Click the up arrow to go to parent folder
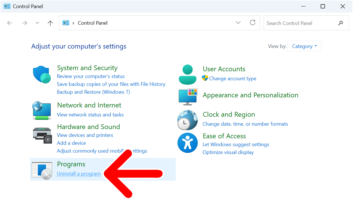 tap(50, 23)
